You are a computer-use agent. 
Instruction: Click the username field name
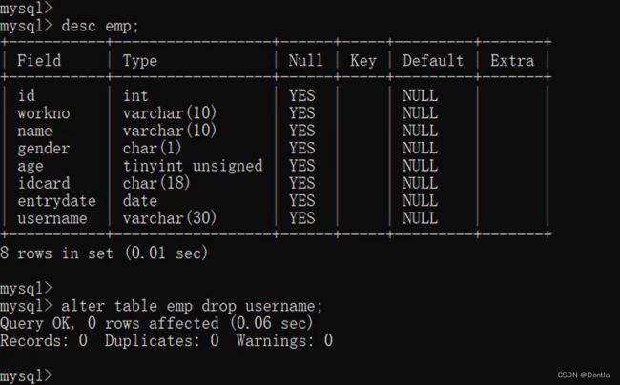[x=52, y=218]
